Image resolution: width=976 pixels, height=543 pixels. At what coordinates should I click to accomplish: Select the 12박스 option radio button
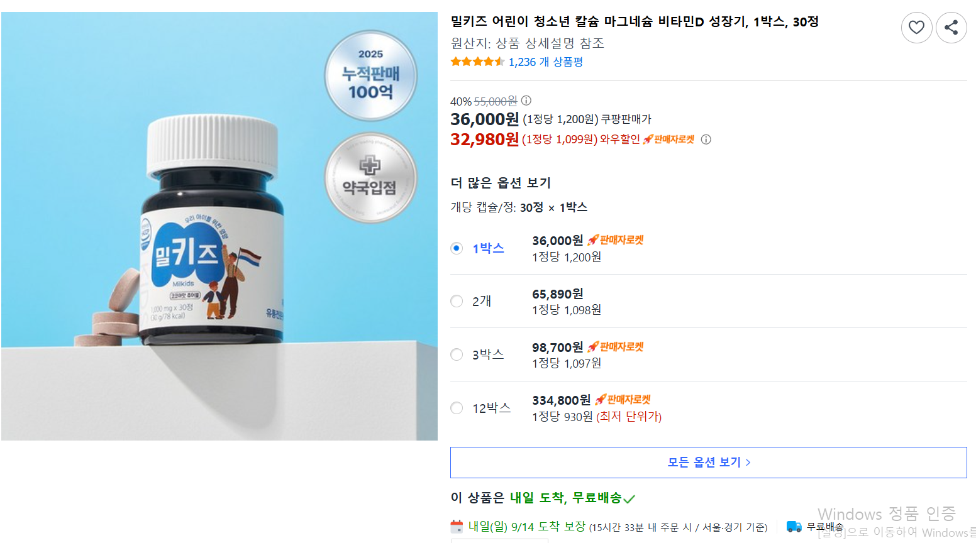(457, 409)
